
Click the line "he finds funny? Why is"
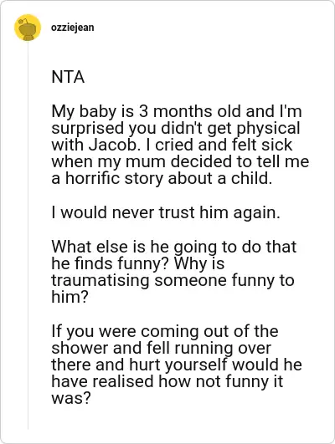[138, 263]
